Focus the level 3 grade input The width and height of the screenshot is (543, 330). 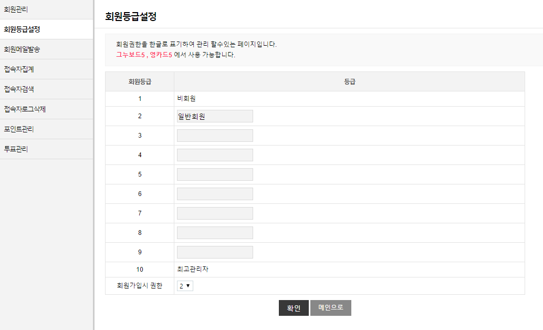[215, 136]
